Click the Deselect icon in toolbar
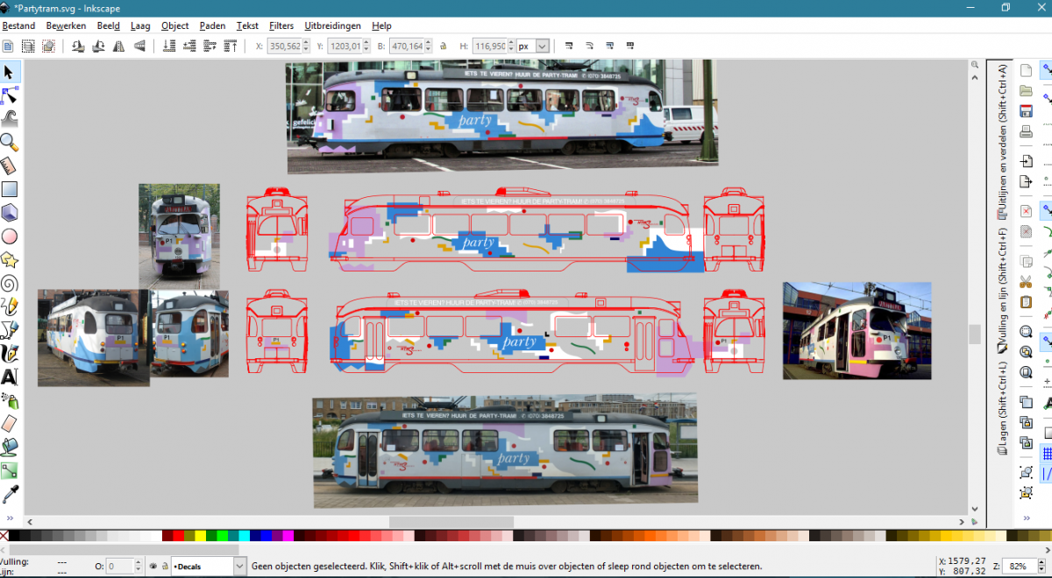The width and height of the screenshot is (1052, 578). point(49,46)
